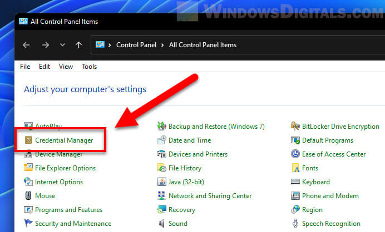Click the Date and Time clock icon
Viewport: 385px width, 232px height.
161,140
